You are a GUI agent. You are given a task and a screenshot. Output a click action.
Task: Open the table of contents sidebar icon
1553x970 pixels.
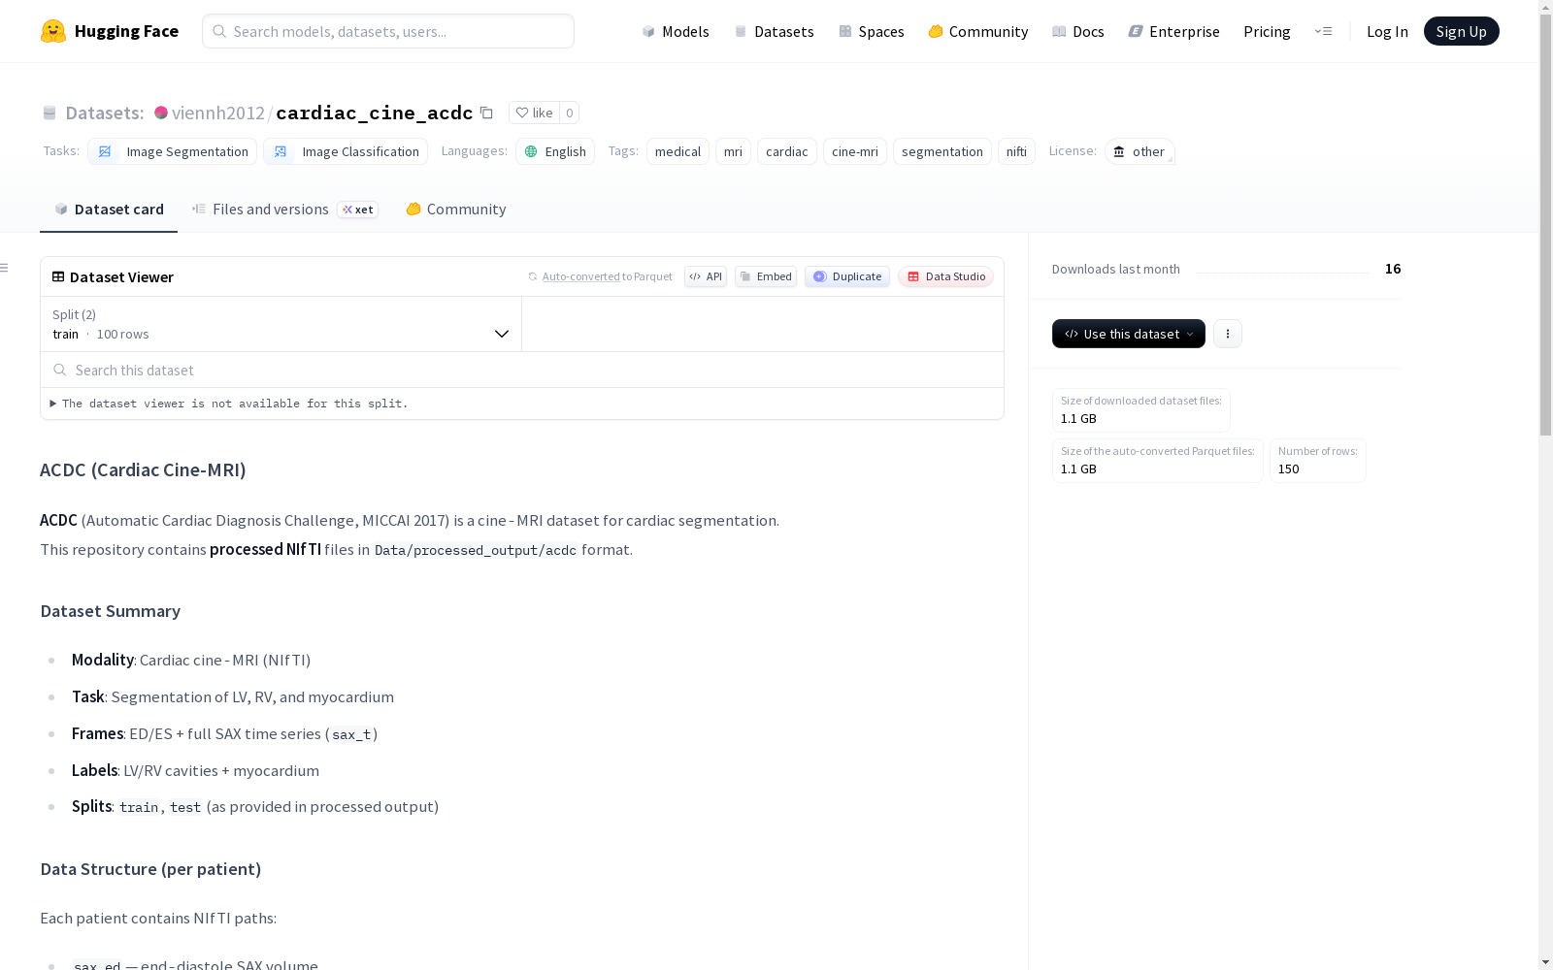click(5, 268)
